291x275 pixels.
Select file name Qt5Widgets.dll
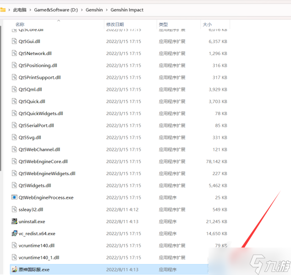point(35,185)
